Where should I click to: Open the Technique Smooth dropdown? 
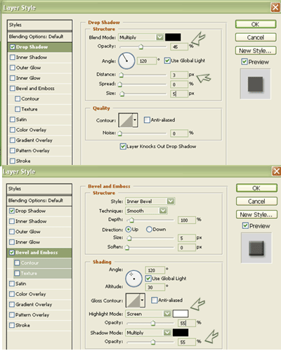[146, 211]
